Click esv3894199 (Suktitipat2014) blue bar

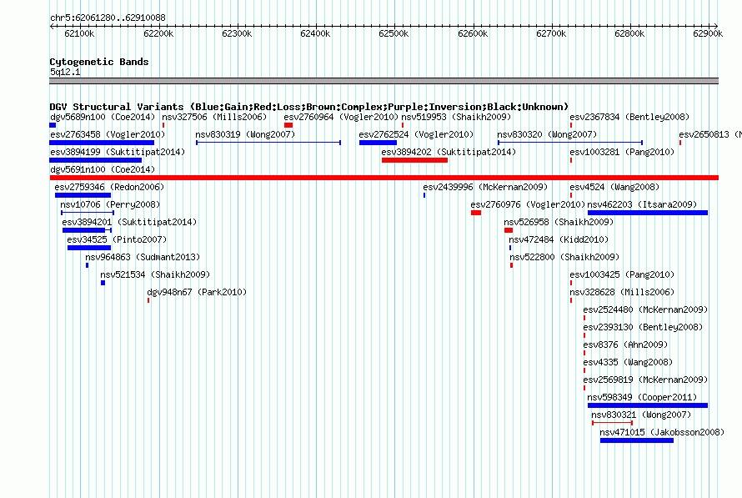(x=96, y=160)
